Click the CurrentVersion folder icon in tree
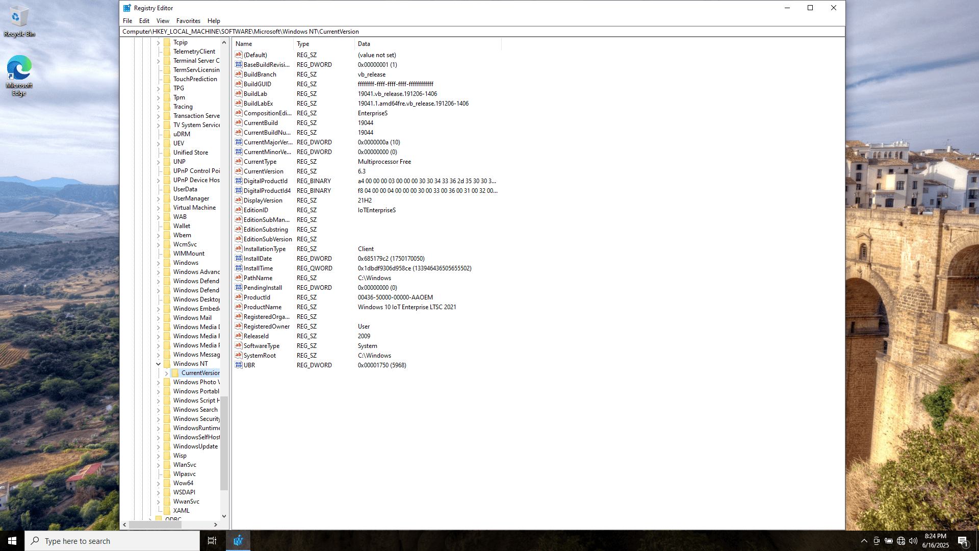 click(175, 373)
